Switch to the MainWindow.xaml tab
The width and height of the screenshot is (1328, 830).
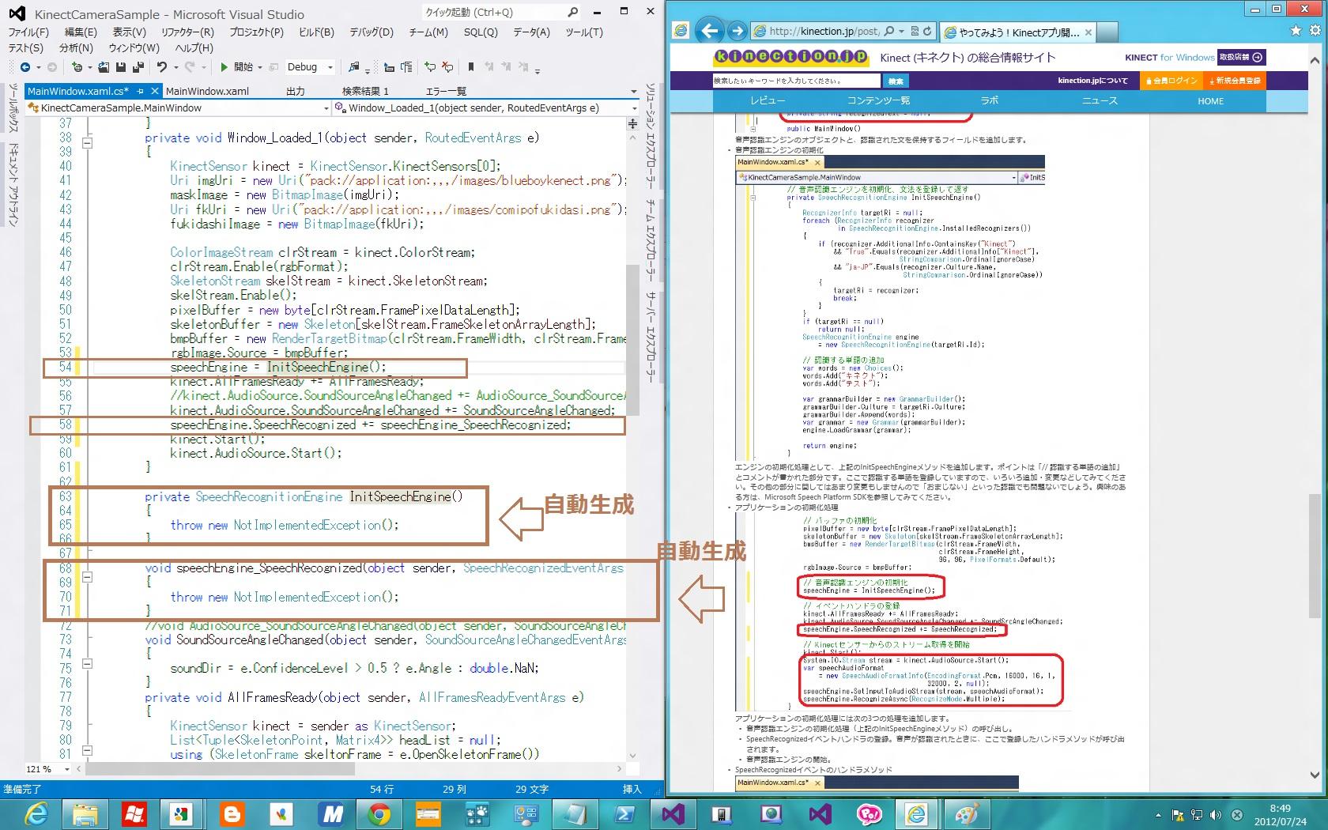click(x=207, y=91)
